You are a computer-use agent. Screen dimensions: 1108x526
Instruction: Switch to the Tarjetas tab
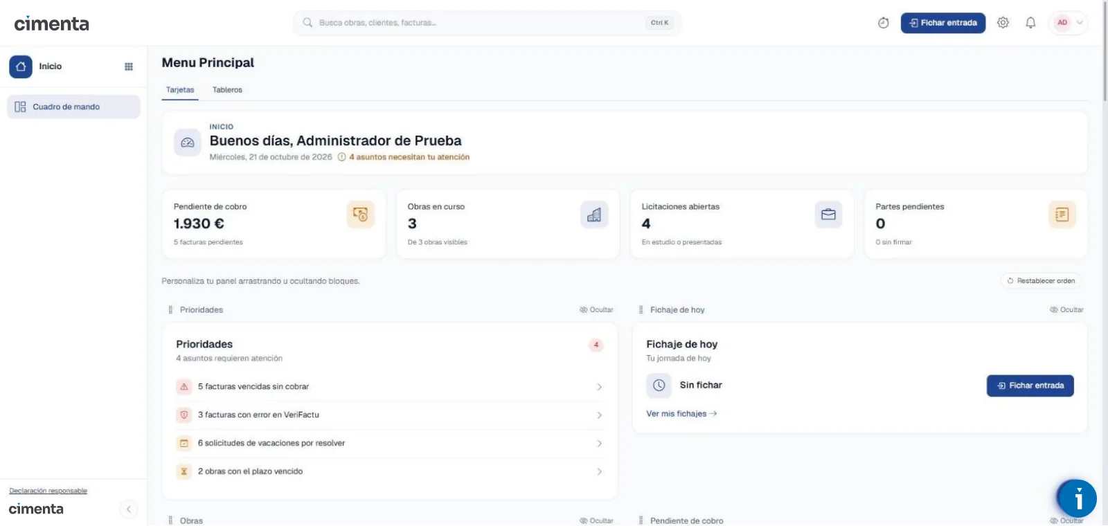pyautogui.click(x=180, y=90)
